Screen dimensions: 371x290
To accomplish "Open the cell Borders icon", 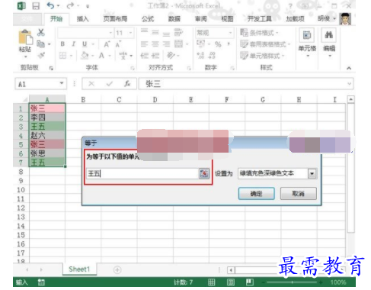I will [x=62, y=55].
